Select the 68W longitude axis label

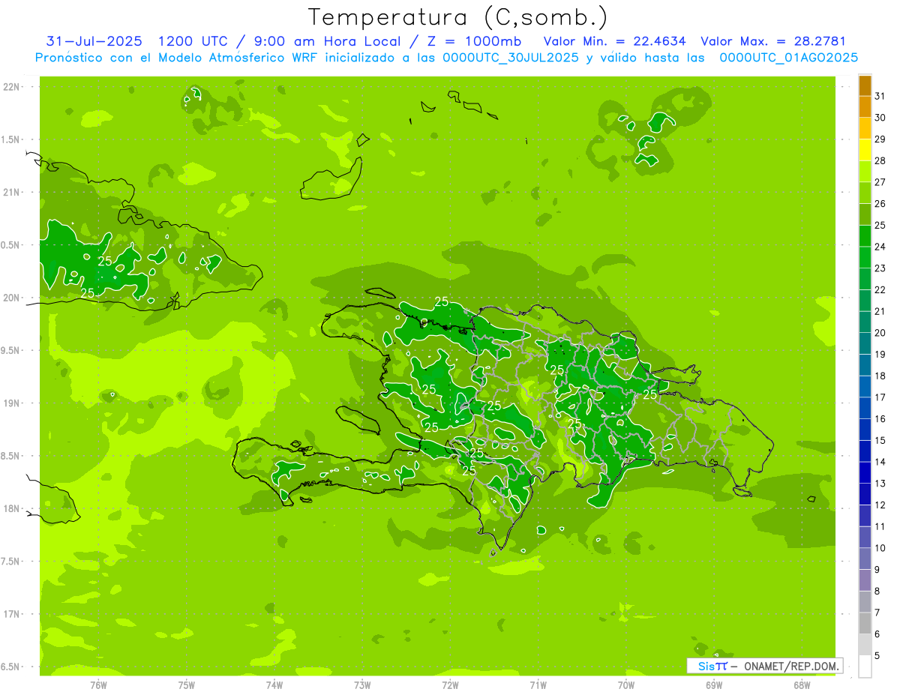point(802,685)
